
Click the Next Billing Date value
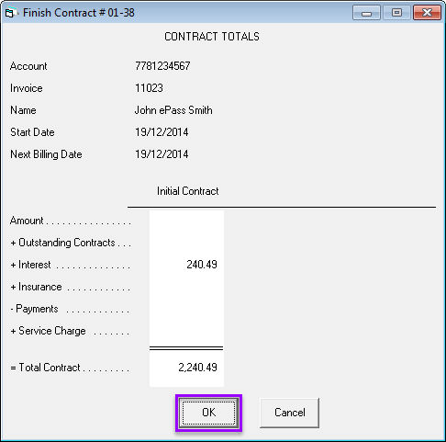162,154
